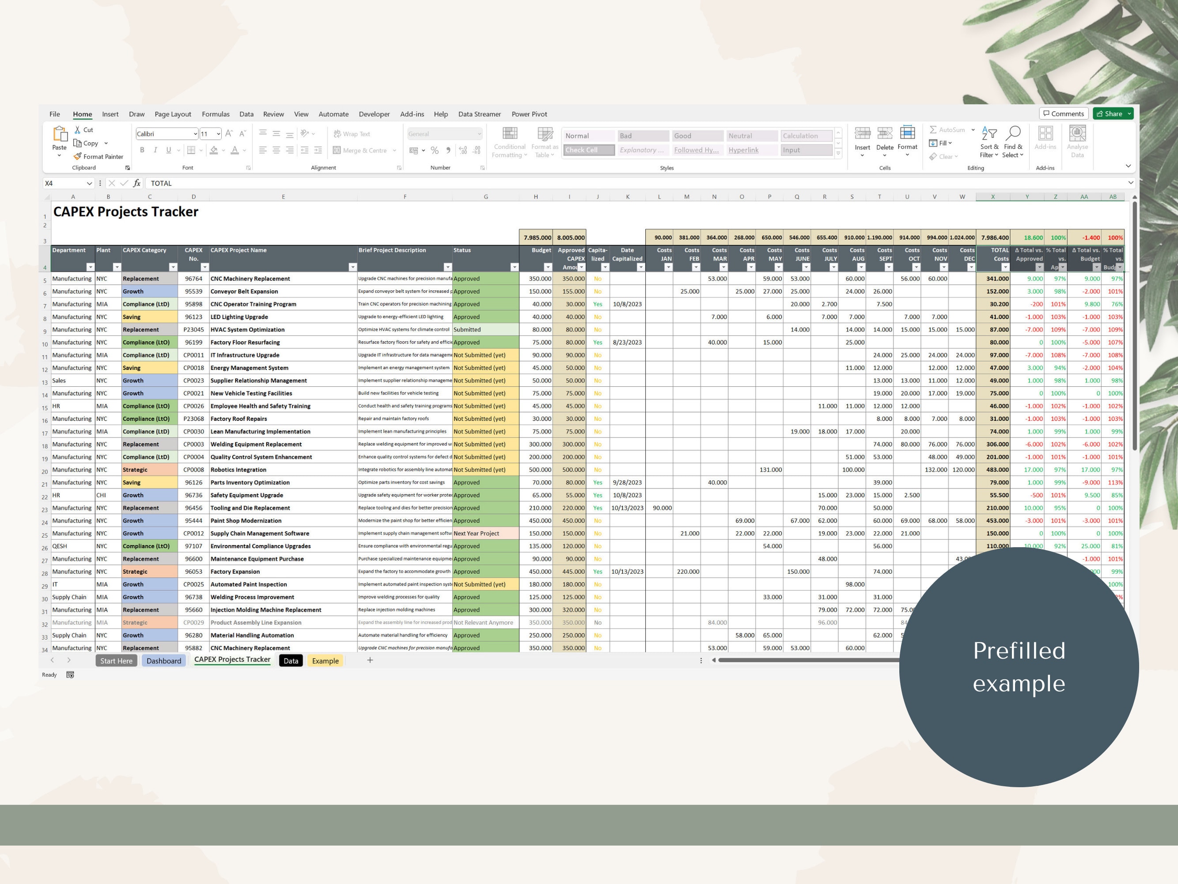Toggle bold formatting button
Screen dimensions: 1178x884
pyautogui.click(x=142, y=150)
